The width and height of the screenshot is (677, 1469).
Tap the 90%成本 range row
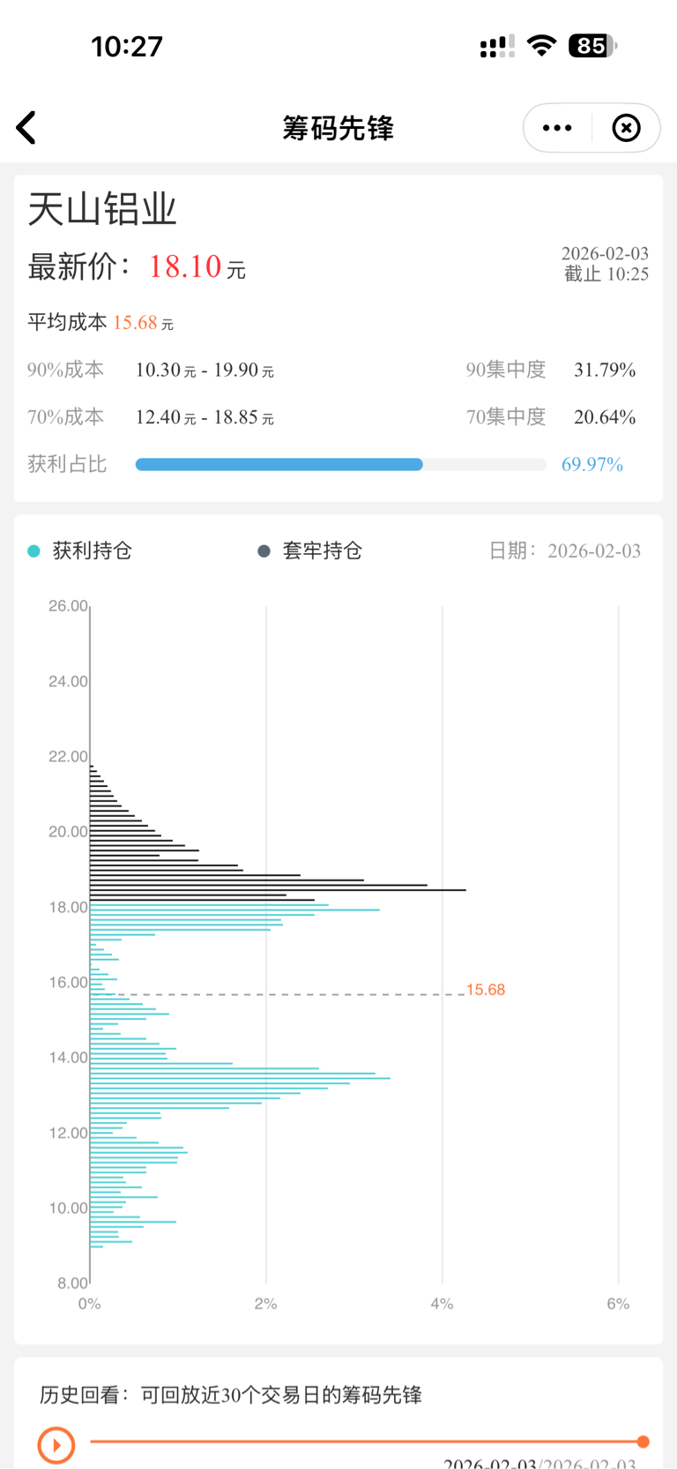pyautogui.click(x=205, y=371)
